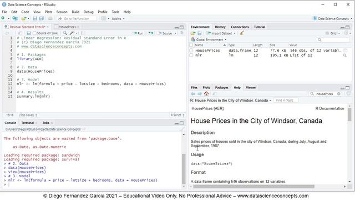This screenshot has width=355, height=200.
Task: Go to Help home page
Action: (x=206, y=93)
